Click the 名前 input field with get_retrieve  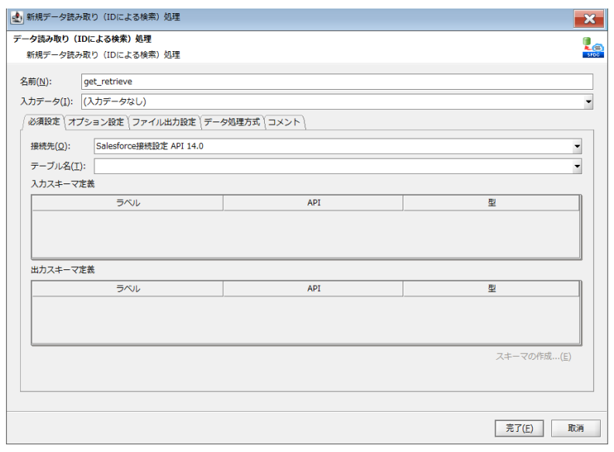[337, 82]
